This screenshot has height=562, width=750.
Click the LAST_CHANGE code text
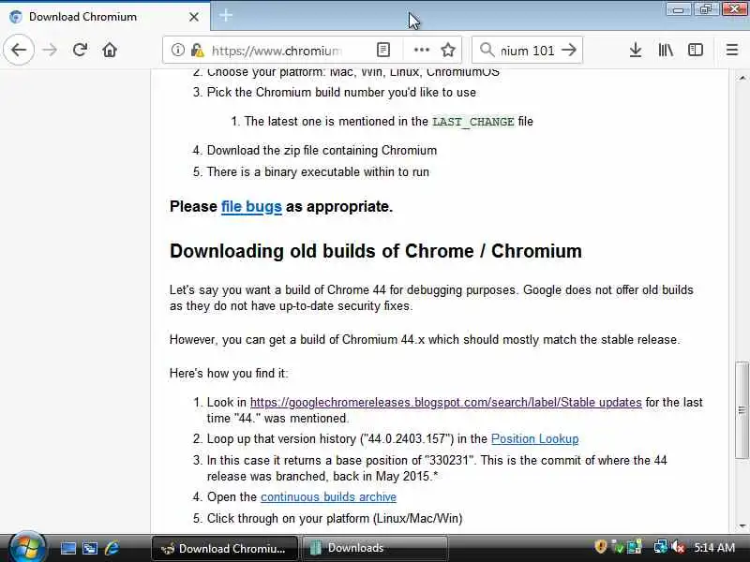point(473,122)
